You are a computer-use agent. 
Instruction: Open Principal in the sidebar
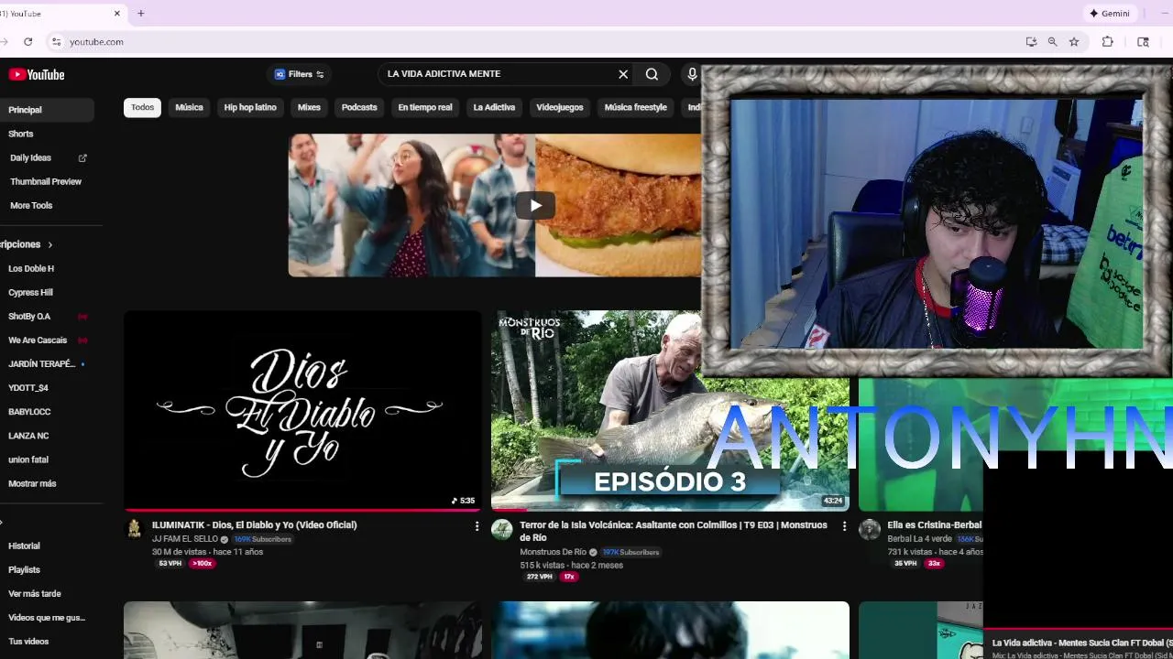pyautogui.click(x=46, y=110)
